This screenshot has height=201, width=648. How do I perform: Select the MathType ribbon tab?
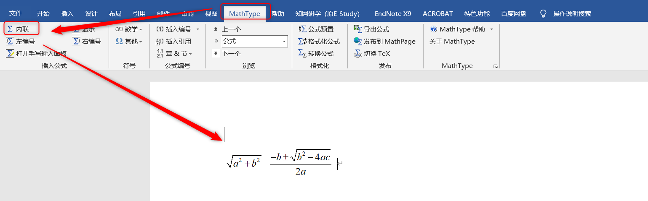[x=245, y=13]
